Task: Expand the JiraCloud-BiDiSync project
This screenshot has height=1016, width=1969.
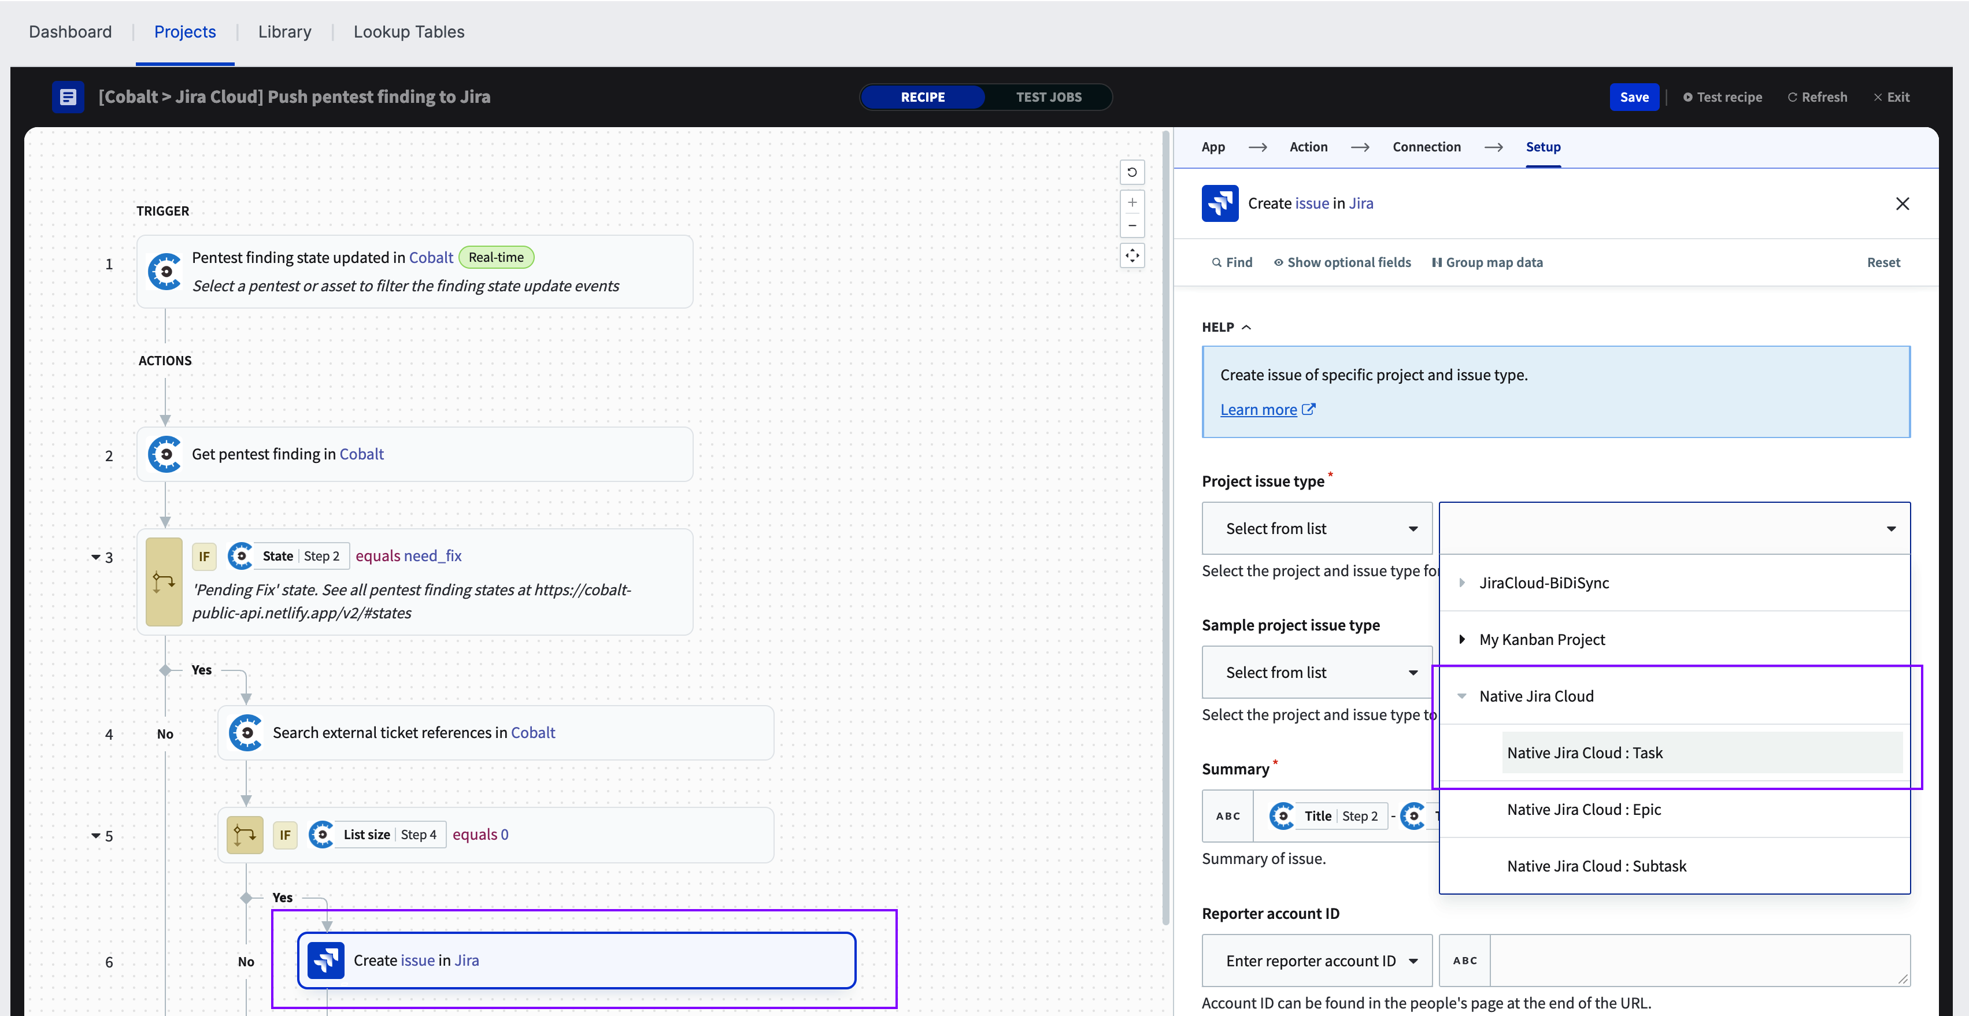Action: 1461,583
